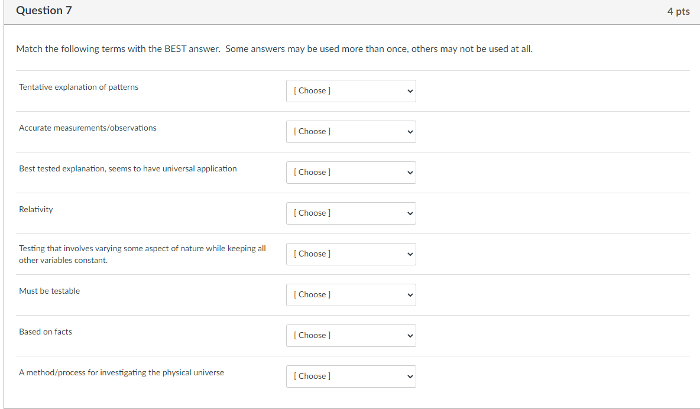Open the Must be testable dropdown
700x409 pixels.
tap(351, 295)
